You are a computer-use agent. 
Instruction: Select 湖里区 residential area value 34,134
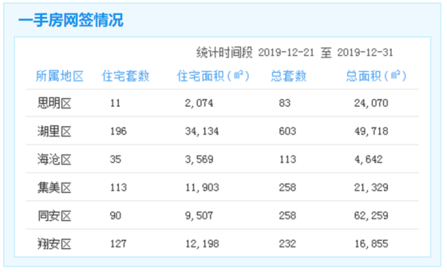tap(202, 131)
